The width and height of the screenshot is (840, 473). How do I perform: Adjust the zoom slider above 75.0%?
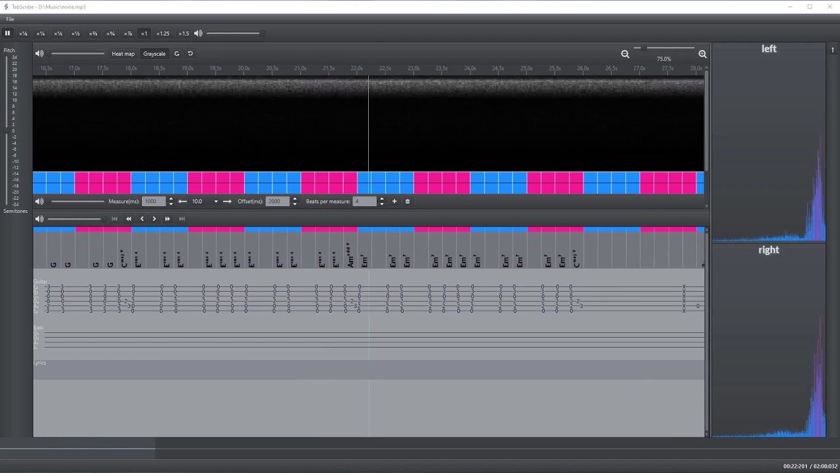[663, 48]
